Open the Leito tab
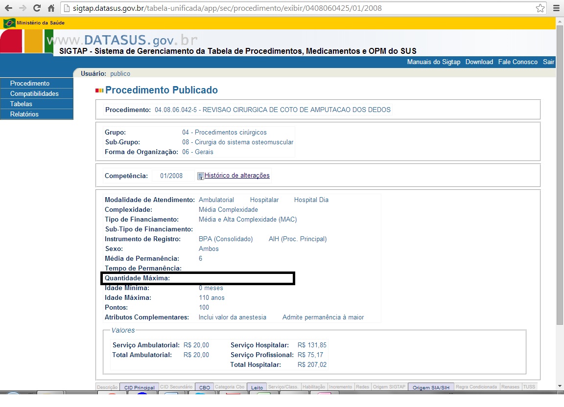This screenshot has height=407, width=564. [x=257, y=387]
